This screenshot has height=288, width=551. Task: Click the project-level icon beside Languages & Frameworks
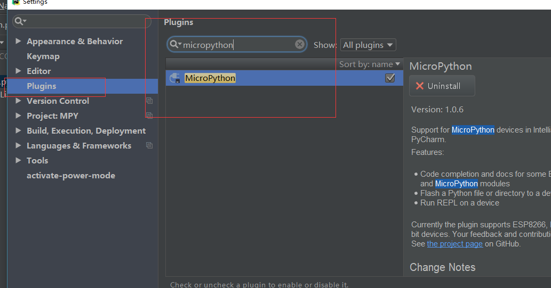[149, 145]
